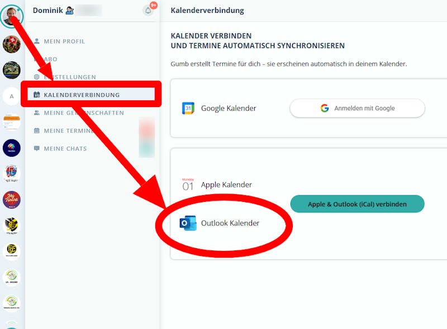Click the Einstellungen gear icon

(37, 77)
